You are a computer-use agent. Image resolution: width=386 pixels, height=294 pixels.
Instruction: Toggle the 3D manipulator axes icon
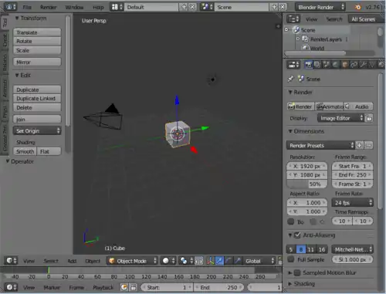(x=211, y=261)
